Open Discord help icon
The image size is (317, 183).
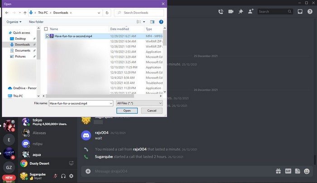[310, 11]
